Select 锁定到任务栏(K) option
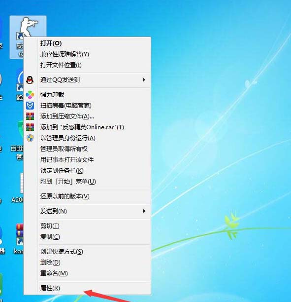291x302 pixels. tap(95, 171)
